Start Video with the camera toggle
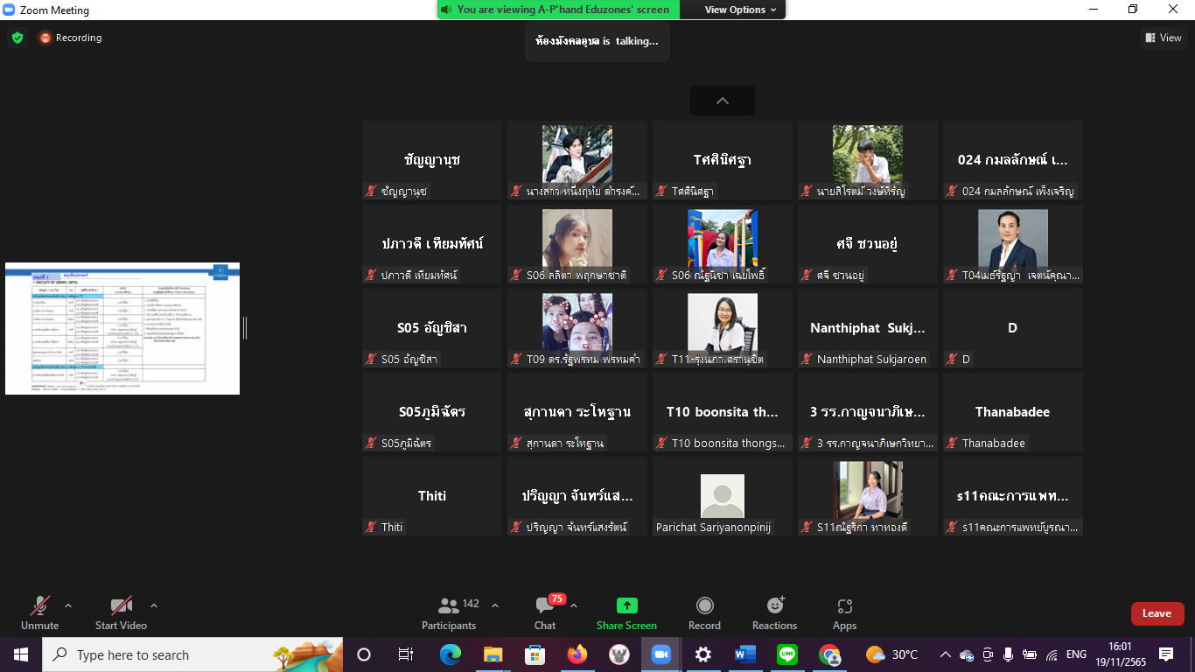1195x672 pixels. point(121,612)
